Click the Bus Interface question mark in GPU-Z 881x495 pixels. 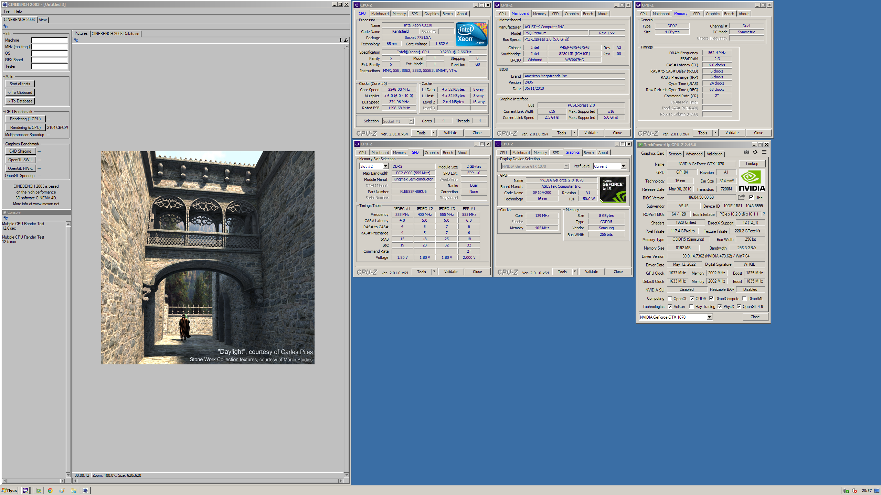coord(764,214)
